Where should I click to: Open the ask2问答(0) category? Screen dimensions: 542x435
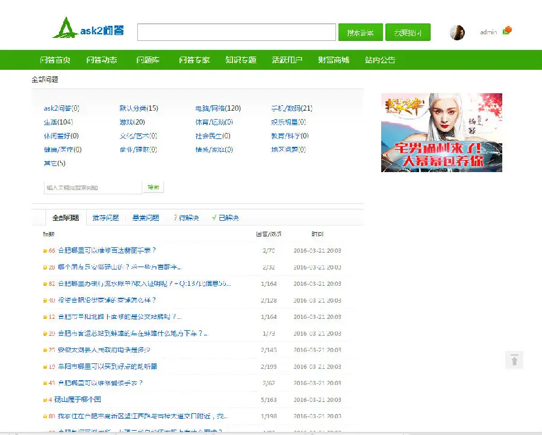click(61, 108)
